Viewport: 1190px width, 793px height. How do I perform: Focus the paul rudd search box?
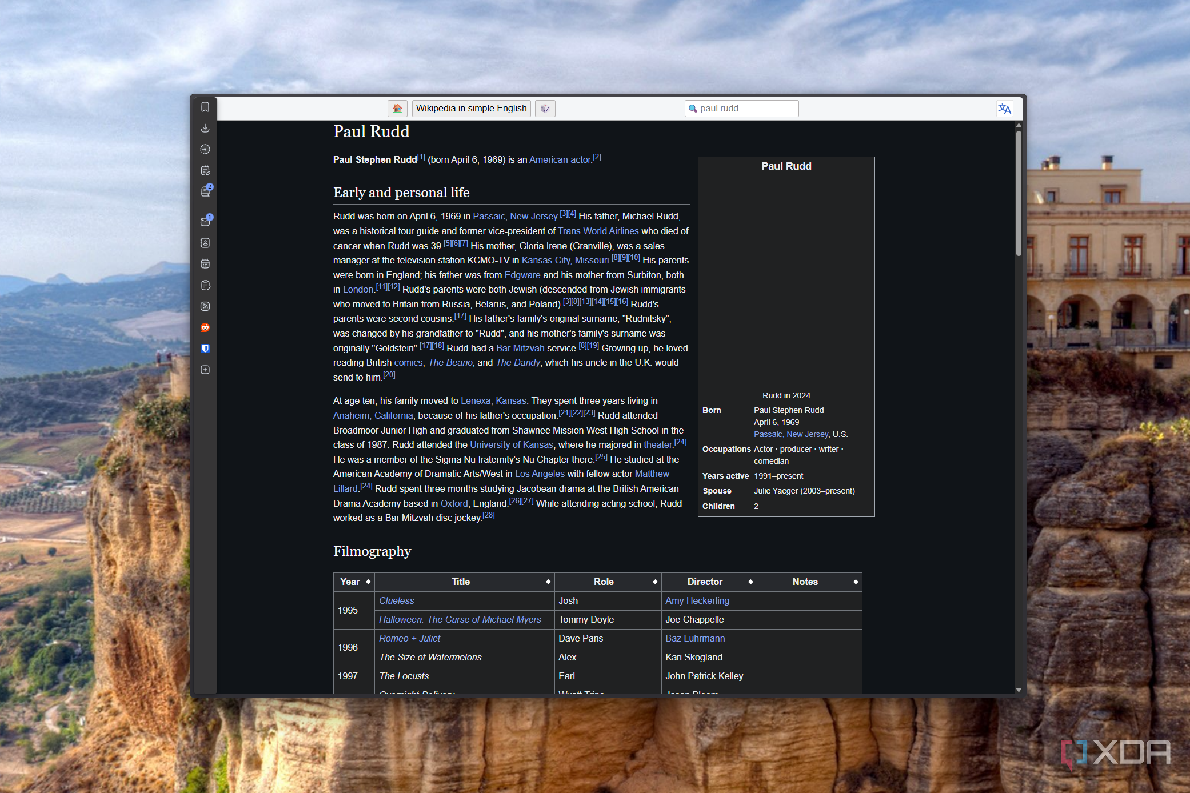tap(741, 109)
